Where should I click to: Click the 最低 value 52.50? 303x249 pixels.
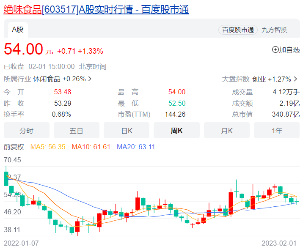point(177,103)
